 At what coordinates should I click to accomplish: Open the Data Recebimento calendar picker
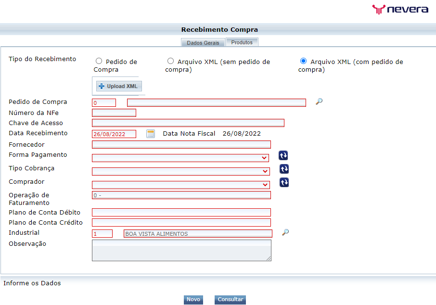coord(150,133)
